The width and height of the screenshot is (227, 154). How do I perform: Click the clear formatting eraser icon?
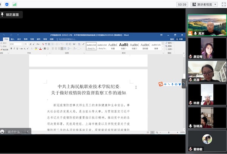(x=43, y=44)
